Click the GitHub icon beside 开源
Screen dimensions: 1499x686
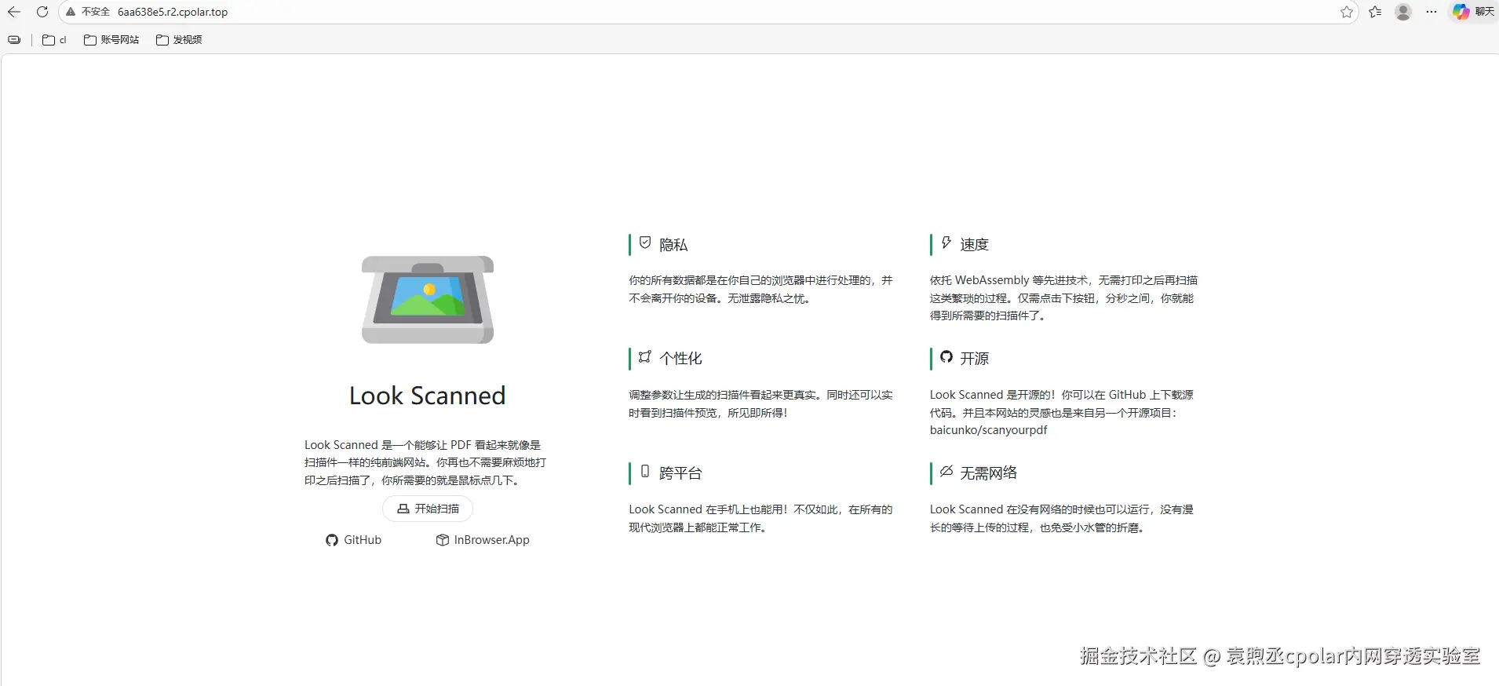[x=946, y=356]
